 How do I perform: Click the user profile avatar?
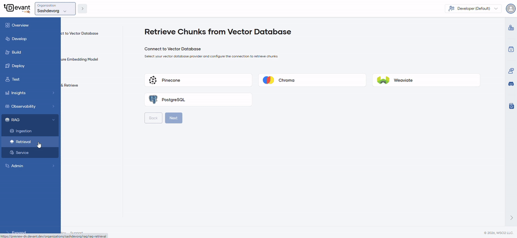510,9
